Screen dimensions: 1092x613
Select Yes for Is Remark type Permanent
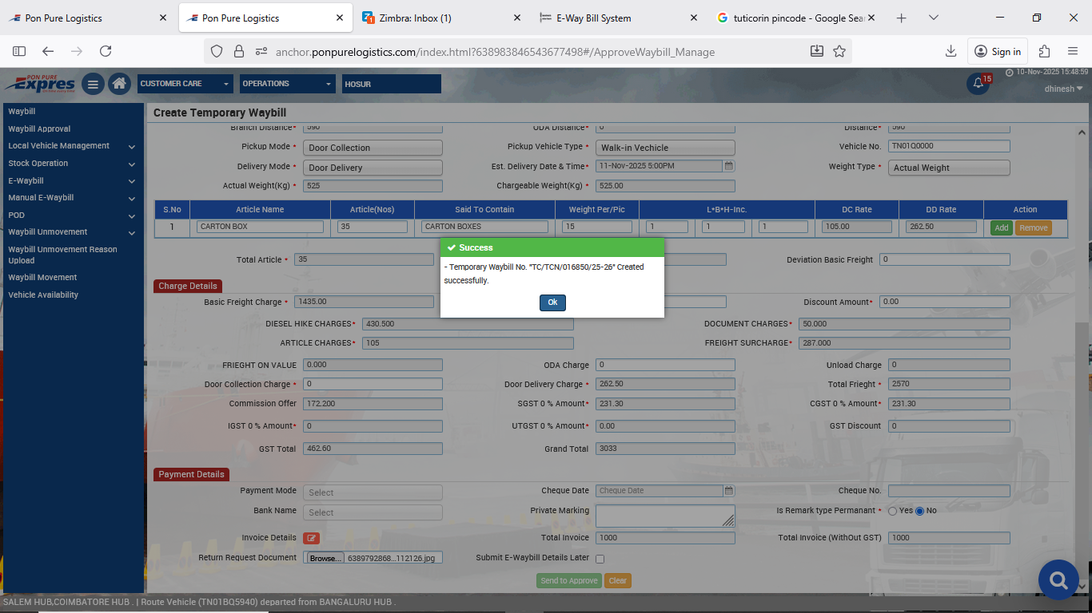tap(892, 511)
